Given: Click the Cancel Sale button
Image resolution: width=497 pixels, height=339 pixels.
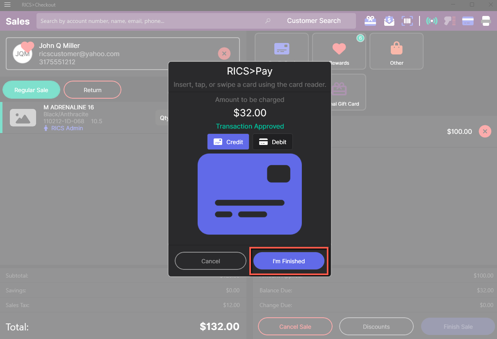Looking at the screenshot, I should coord(295,327).
